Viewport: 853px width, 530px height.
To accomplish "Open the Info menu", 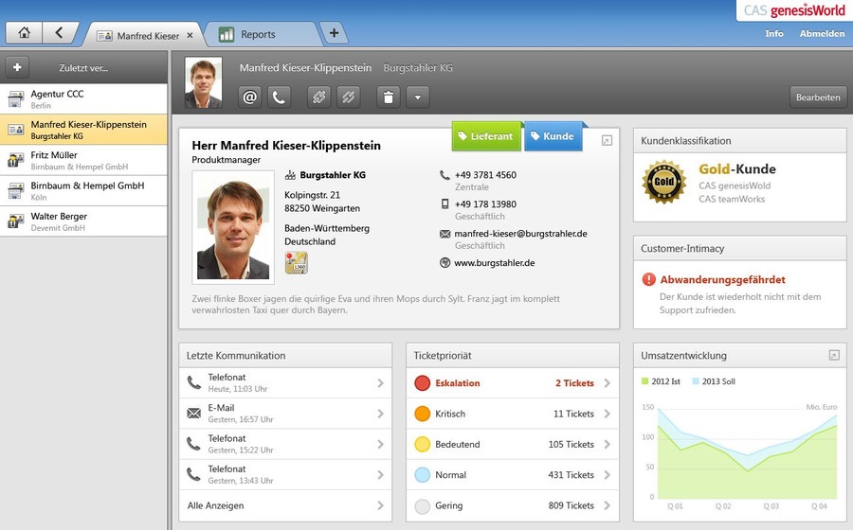I will 774,33.
